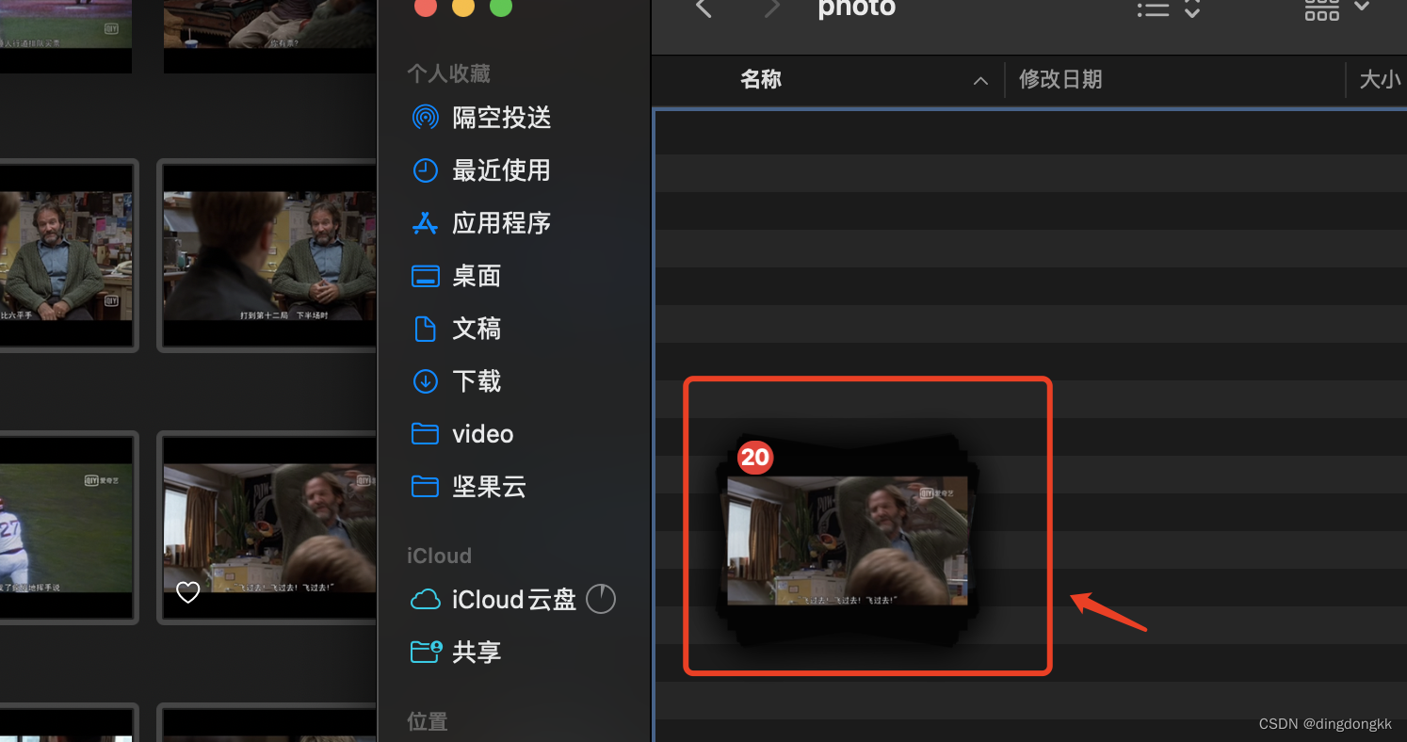Screen dimensions: 1407x742
Task: Go back with Finder back arrow
Action: (x=703, y=8)
